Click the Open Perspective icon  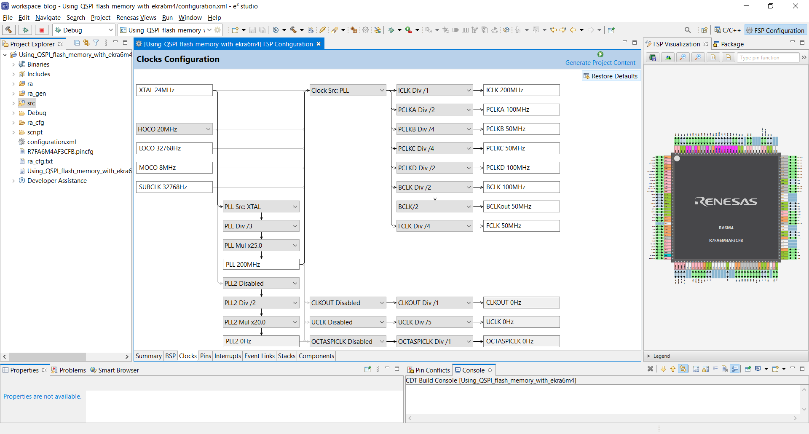704,30
